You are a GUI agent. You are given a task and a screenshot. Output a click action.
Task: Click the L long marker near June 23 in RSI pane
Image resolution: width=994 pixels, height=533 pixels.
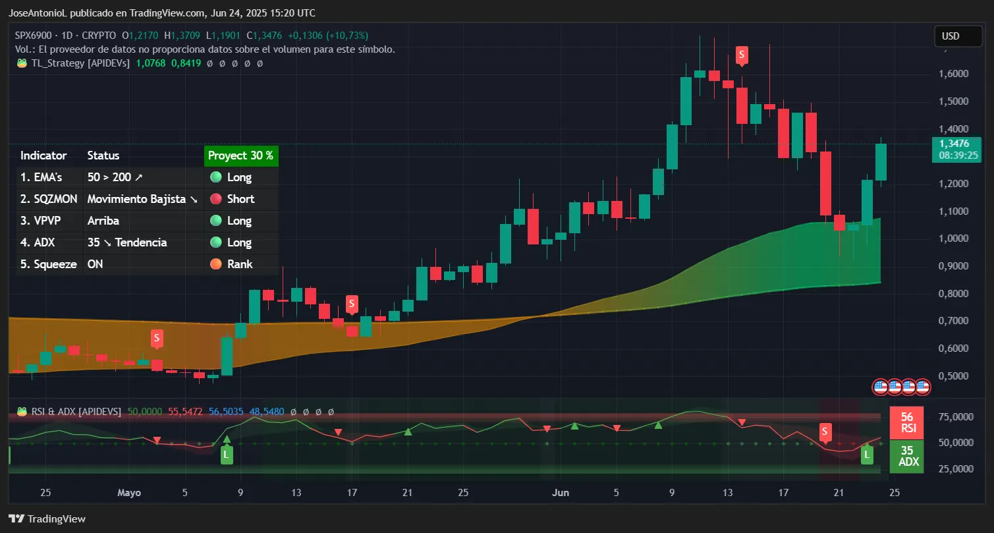pyautogui.click(x=867, y=453)
